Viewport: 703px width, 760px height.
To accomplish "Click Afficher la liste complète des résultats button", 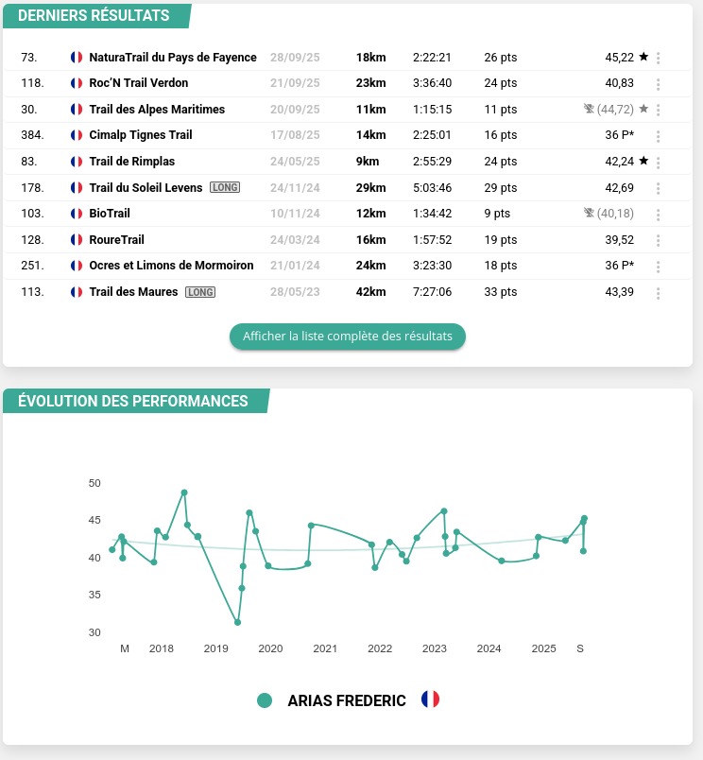I will click(x=348, y=337).
